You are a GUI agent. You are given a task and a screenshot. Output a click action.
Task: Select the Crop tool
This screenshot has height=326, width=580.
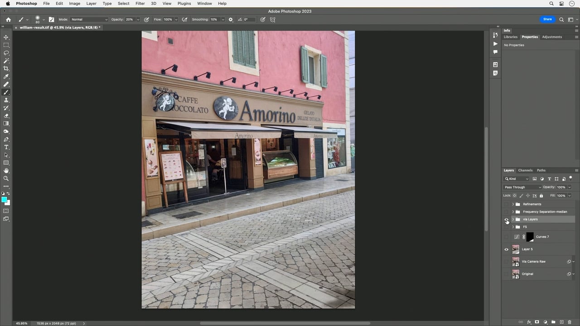tap(6, 68)
